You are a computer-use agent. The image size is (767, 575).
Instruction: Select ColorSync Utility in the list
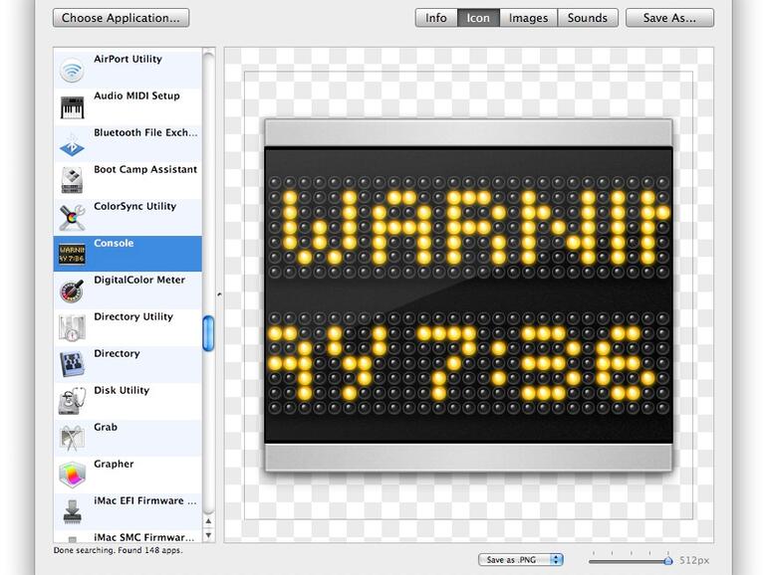(x=128, y=218)
